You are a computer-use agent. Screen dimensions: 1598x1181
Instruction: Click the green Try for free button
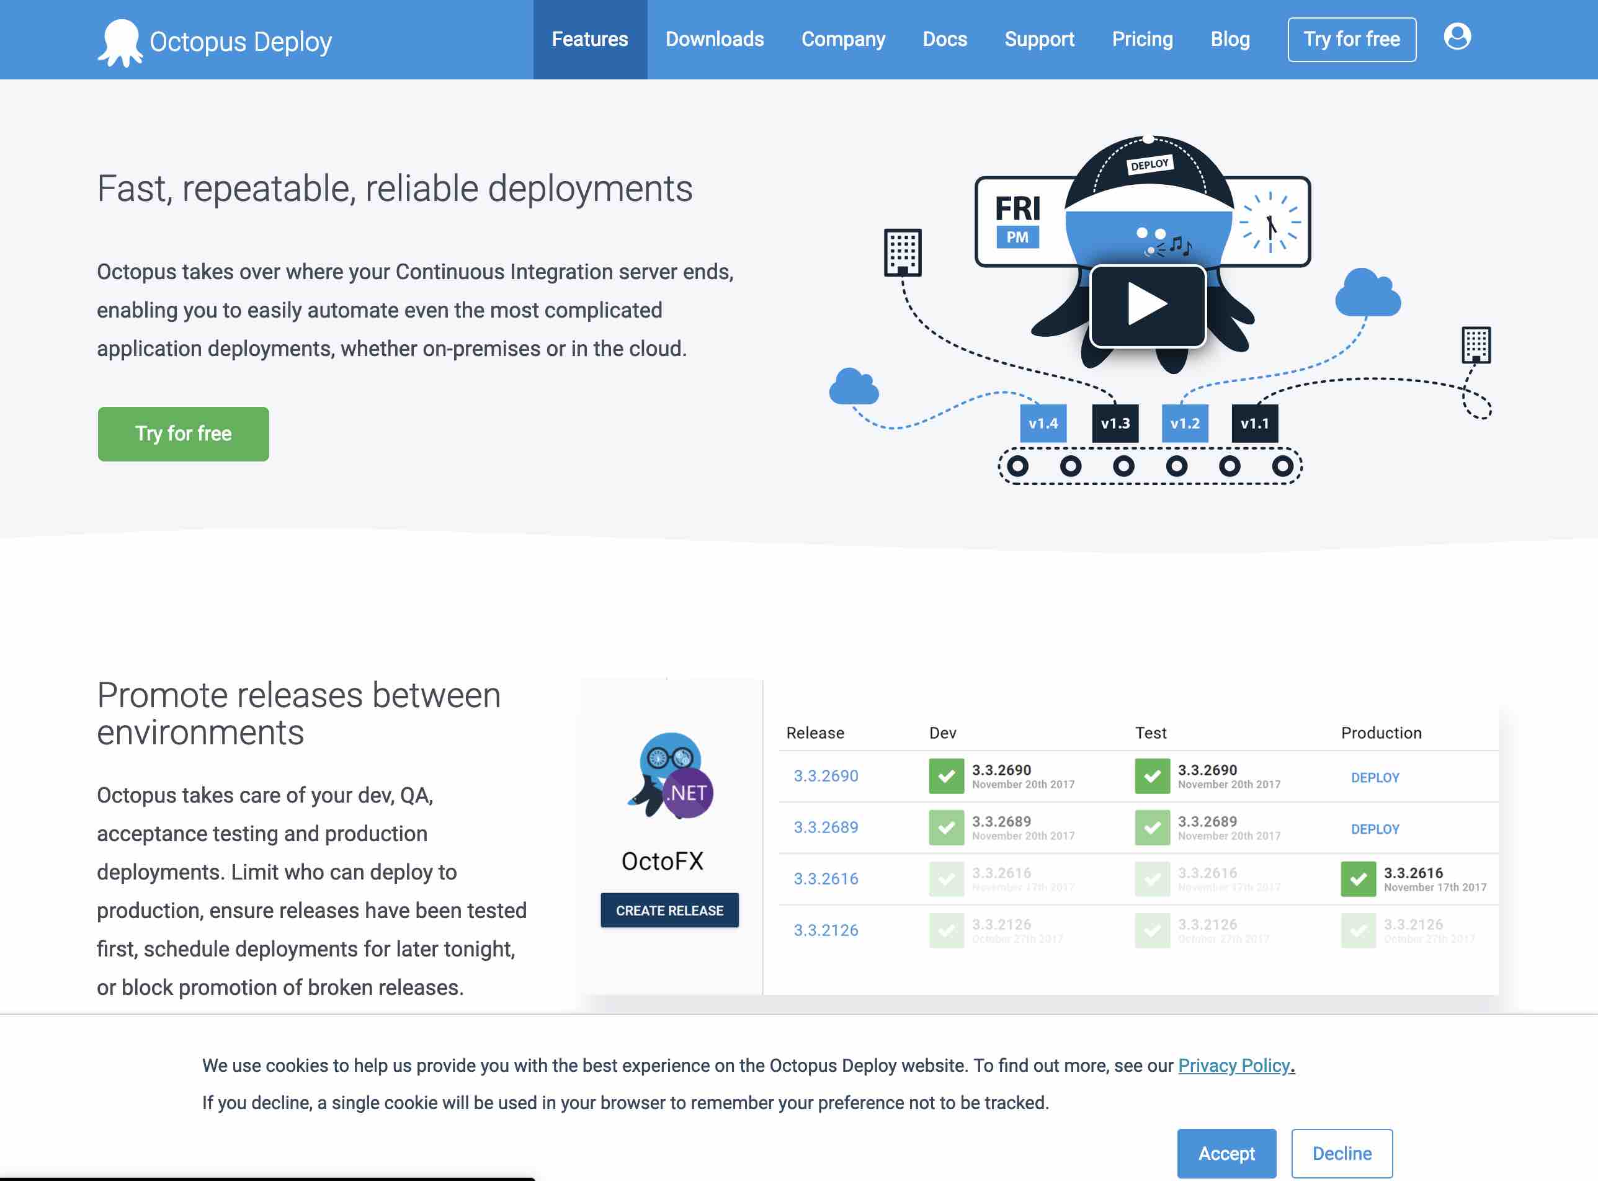(183, 434)
